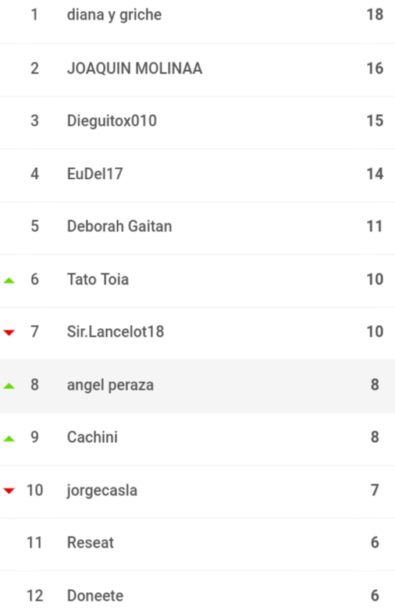Open diana y griche's profile name
Screen dimensions: 395x614
pyautogui.click(x=114, y=16)
